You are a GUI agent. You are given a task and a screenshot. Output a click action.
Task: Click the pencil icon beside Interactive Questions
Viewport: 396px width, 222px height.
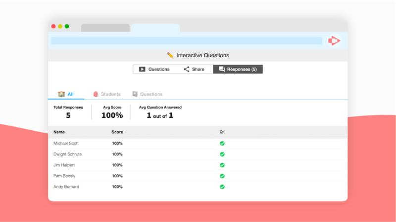coord(170,55)
